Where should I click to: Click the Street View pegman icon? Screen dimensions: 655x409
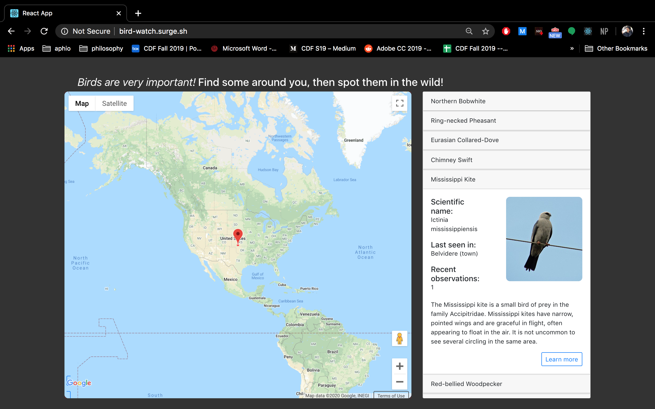[399, 338]
